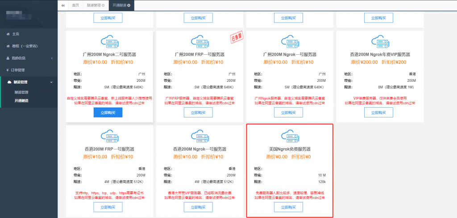
Task: Click the note VIP年费服务器，仅供年费会员使用
Action: (380, 98)
